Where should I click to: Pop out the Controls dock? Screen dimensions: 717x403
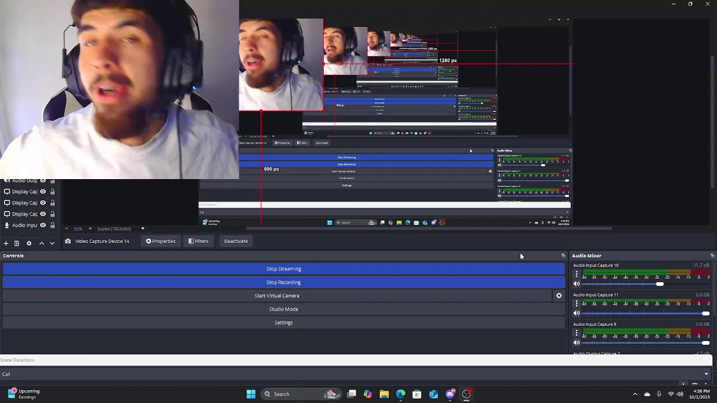tap(563, 256)
